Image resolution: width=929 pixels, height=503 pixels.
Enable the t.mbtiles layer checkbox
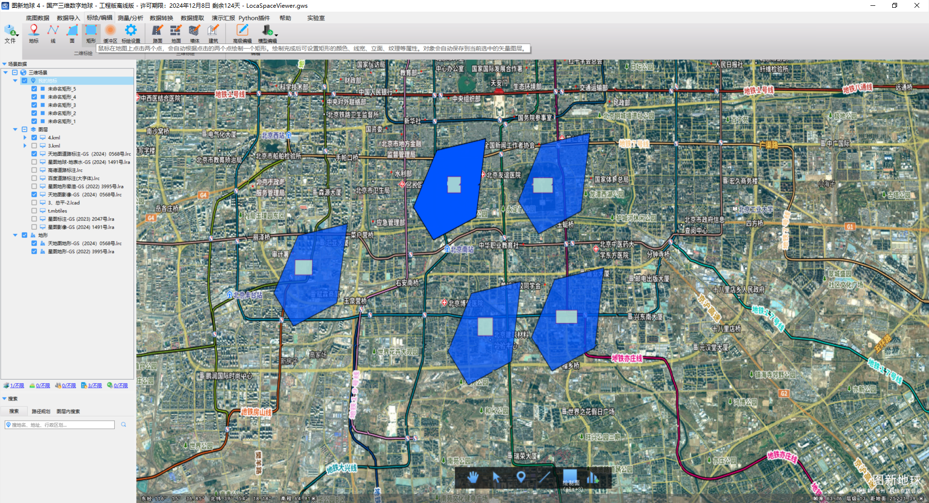34,211
